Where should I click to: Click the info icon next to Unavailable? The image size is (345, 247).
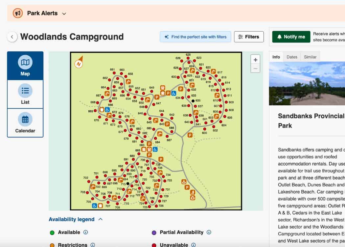pyautogui.click(x=194, y=245)
